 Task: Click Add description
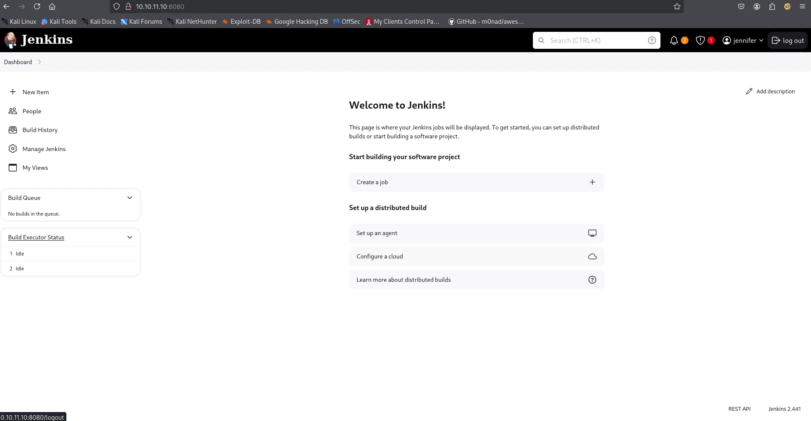[x=770, y=91]
